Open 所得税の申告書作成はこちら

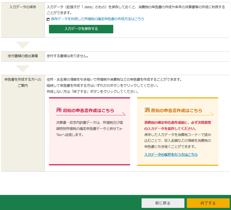click(88, 111)
